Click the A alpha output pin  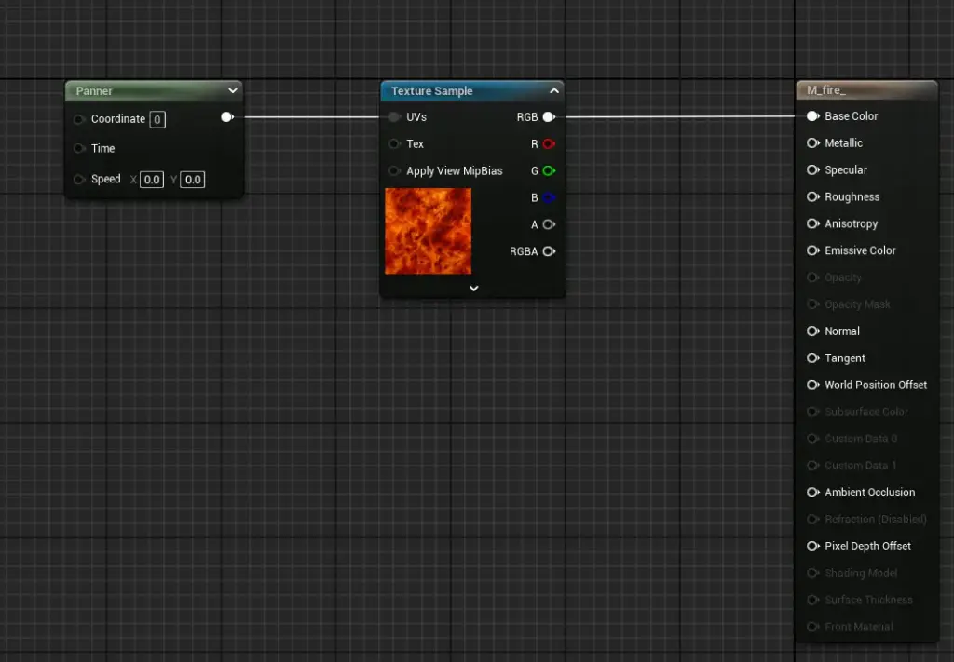pyautogui.click(x=549, y=224)
